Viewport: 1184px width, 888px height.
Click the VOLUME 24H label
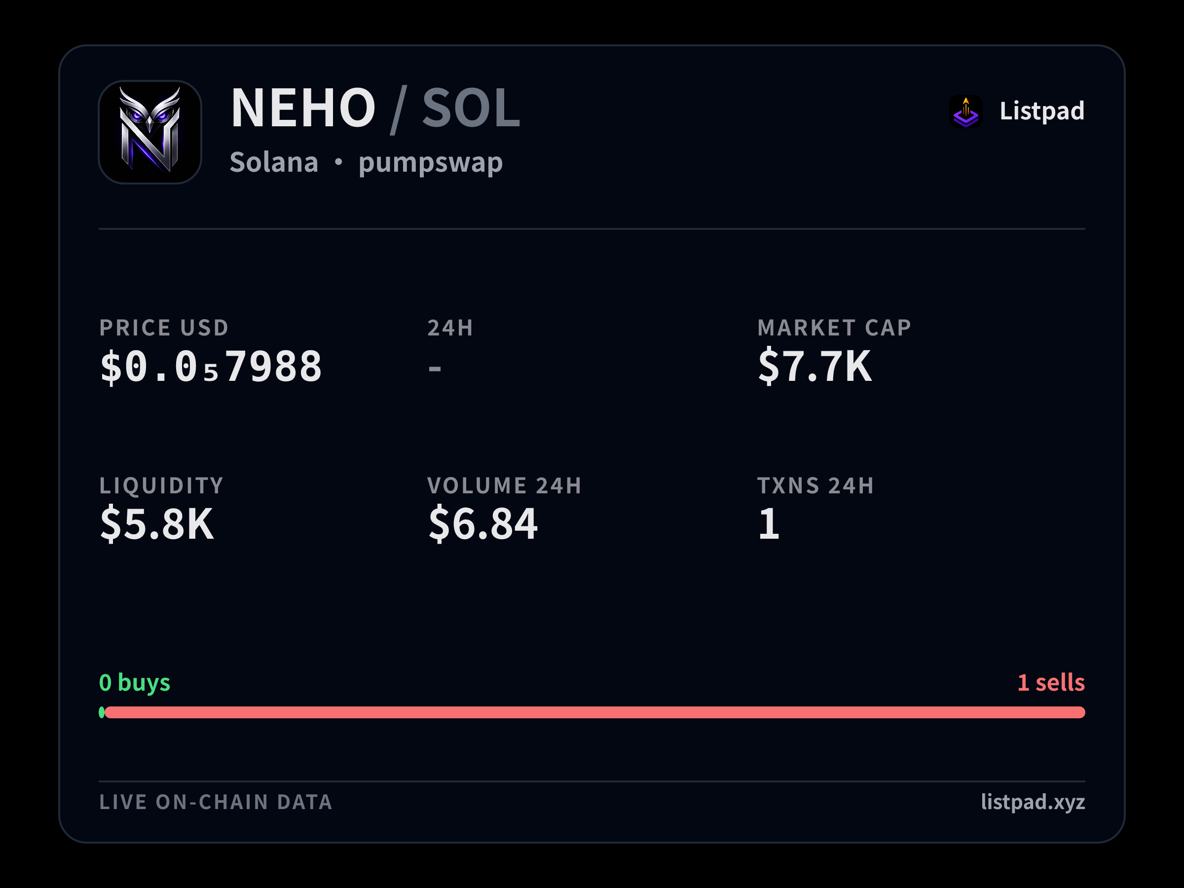point(504,485)
